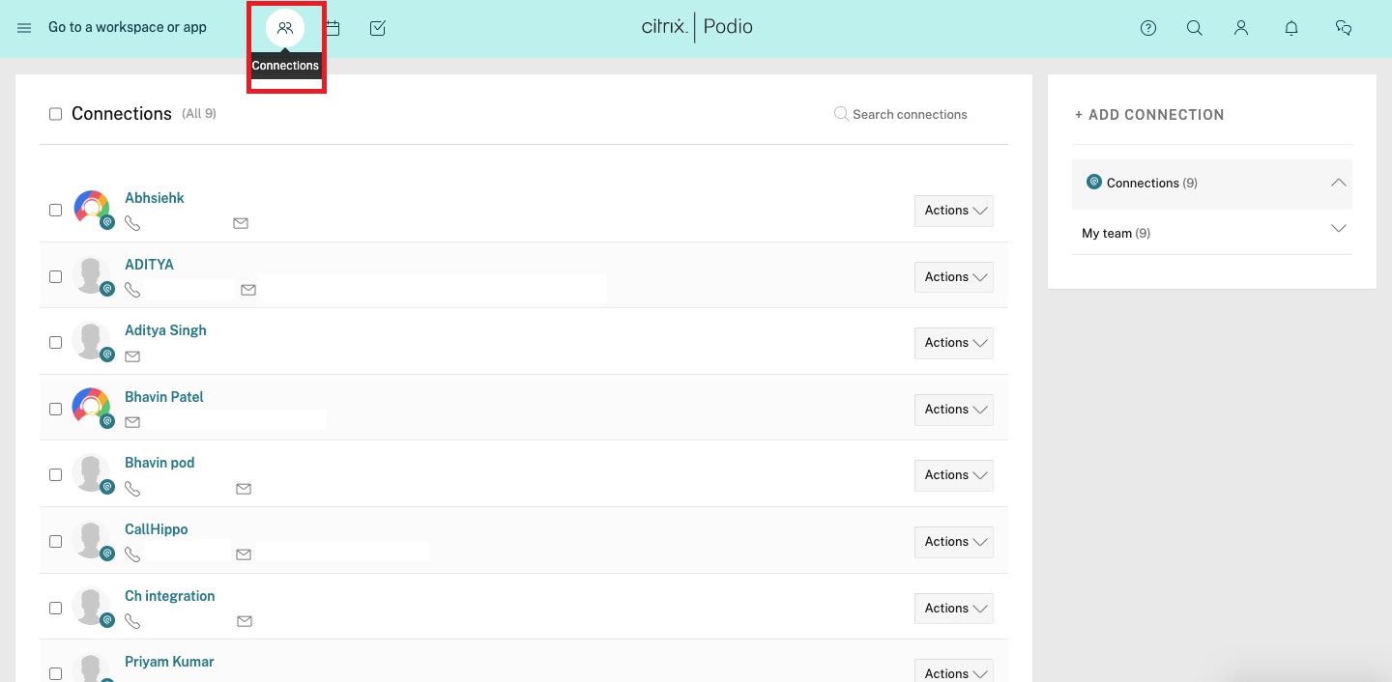Open the My Account profile icon

tap(1241, 28)
